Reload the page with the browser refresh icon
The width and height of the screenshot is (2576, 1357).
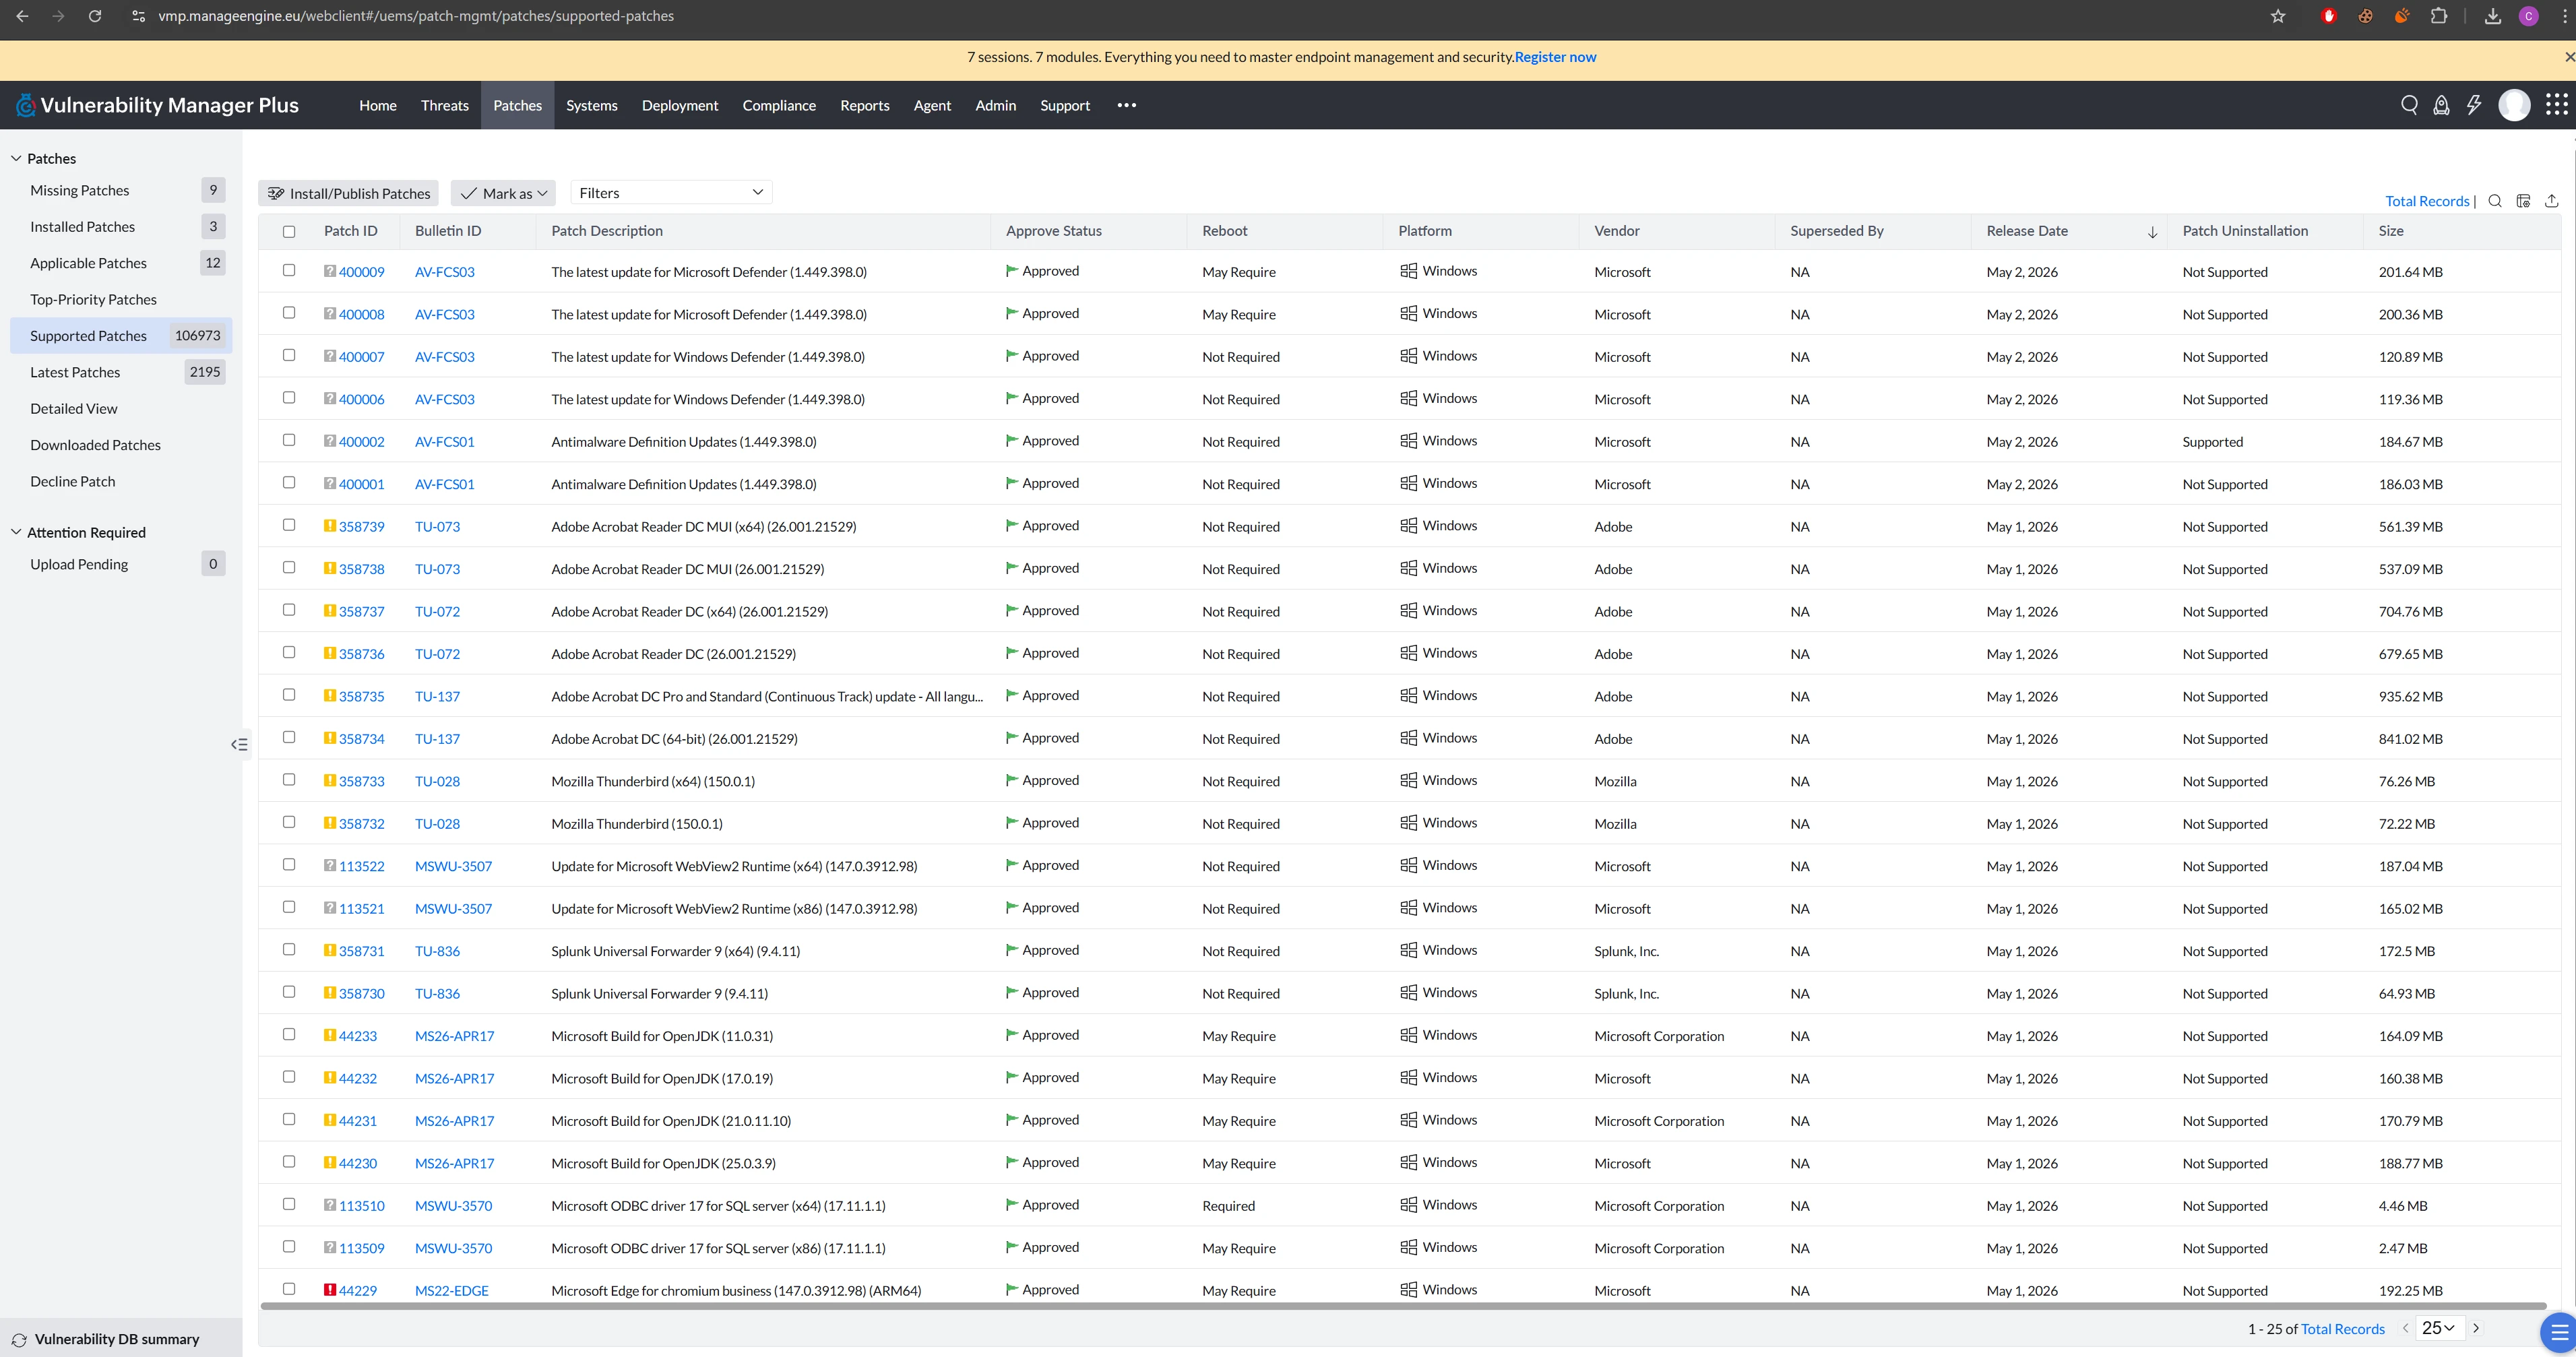pos(95,16)
